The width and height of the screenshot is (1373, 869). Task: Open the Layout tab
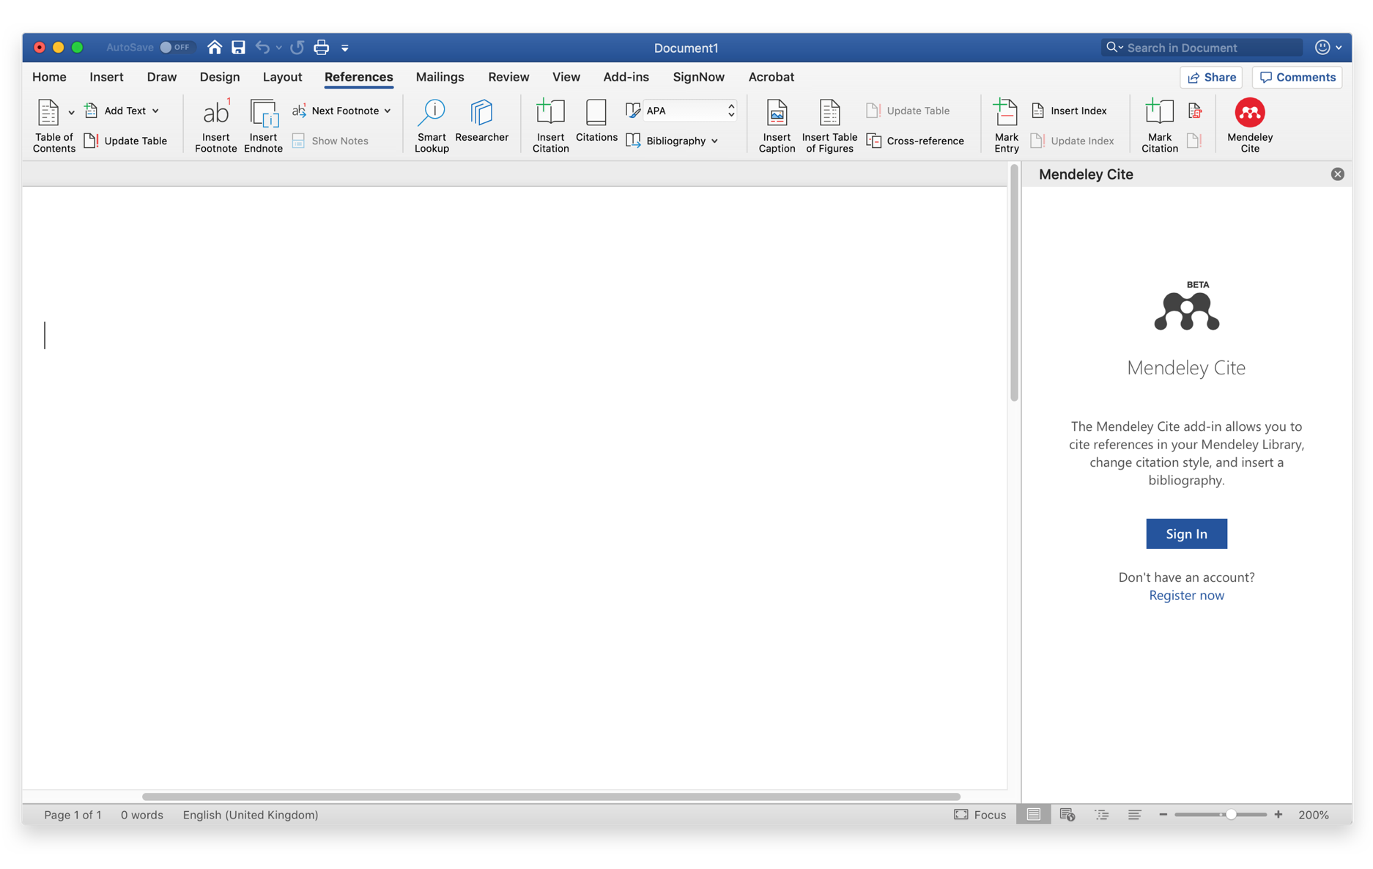tap(282, 77)
